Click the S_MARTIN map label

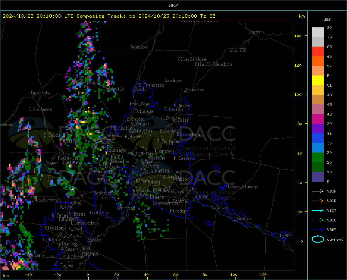click(x=160, y=171)
